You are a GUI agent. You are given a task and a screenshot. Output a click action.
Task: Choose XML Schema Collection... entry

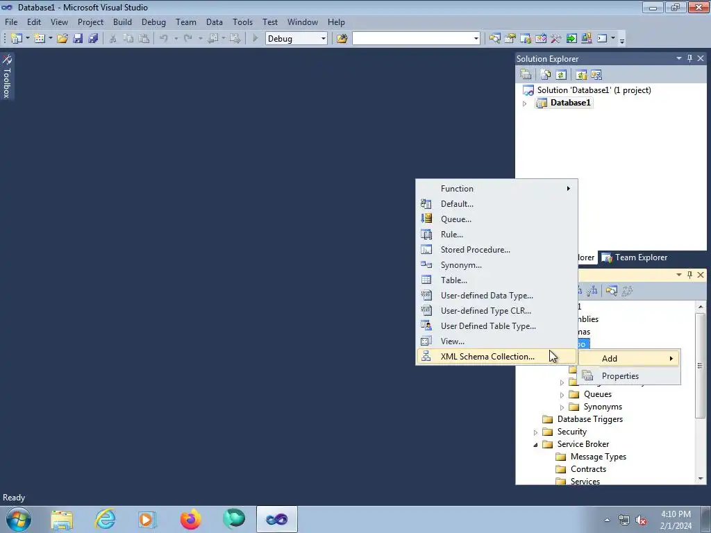click(496, 357)
